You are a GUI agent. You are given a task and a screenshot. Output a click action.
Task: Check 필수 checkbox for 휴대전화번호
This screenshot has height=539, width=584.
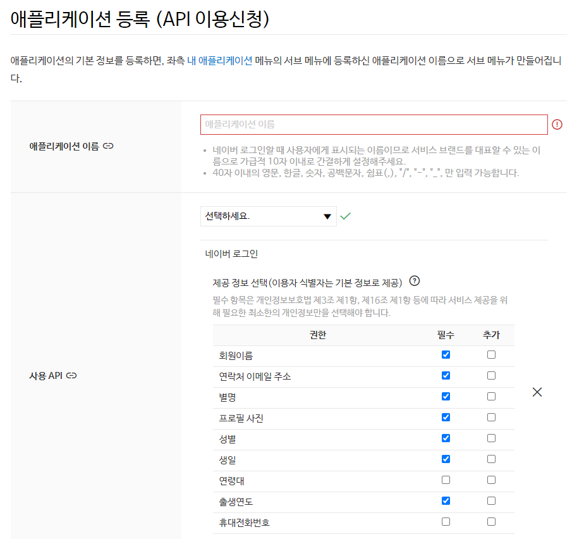(446, 522)
